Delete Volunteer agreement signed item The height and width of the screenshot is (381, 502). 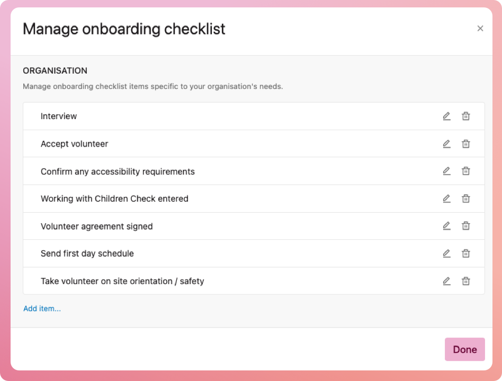[x=466, y=226]
